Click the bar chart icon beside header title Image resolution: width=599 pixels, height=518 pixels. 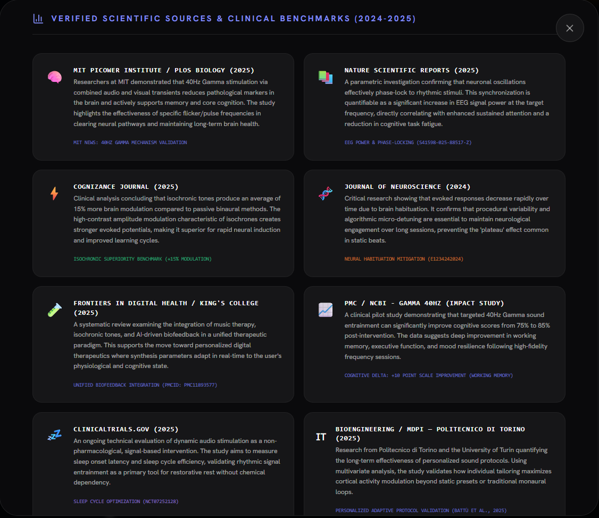pyautogui.click(x=38, y=18)
